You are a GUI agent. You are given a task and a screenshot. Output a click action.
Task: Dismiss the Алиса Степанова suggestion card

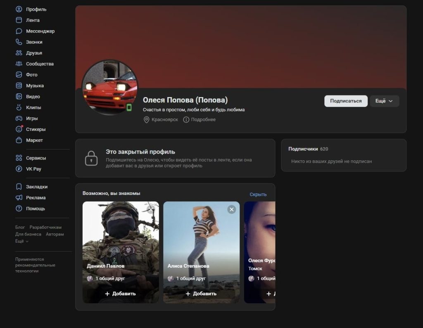[232, 209]
